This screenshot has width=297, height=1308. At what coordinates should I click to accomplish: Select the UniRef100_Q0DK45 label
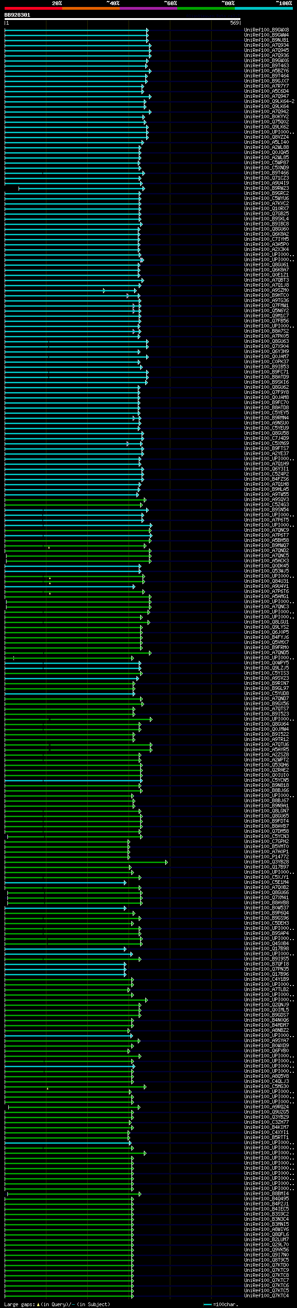coord(266,566)
